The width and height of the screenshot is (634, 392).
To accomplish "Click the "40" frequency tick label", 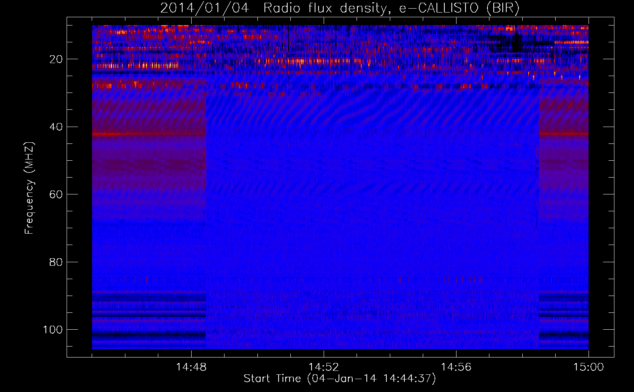I will click(x=56, y=127).
